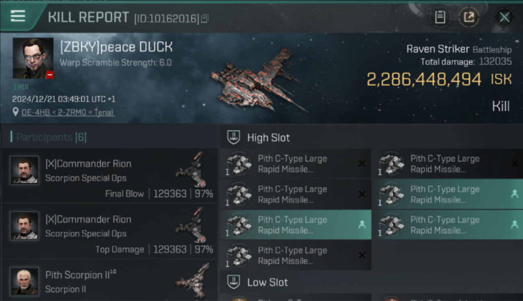Open the hamburger menu at top left

tap(18, 16)
